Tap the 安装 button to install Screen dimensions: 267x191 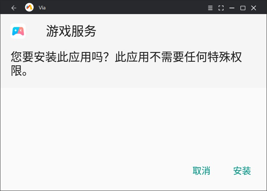[x=242, y=171]
